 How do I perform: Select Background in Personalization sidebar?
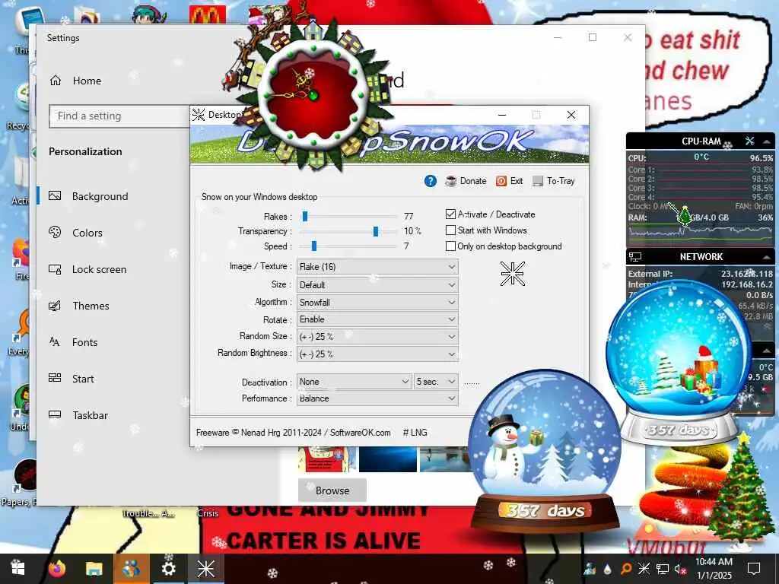[100, 196]
